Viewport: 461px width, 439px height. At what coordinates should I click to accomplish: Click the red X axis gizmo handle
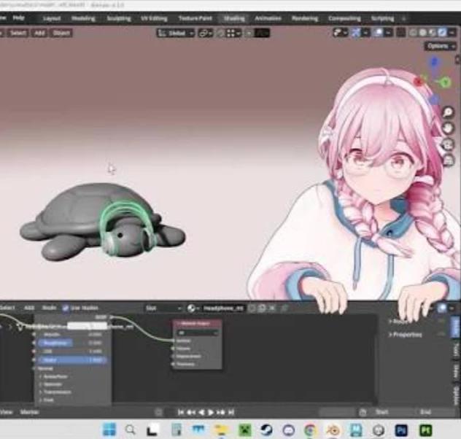pos(418,82)
